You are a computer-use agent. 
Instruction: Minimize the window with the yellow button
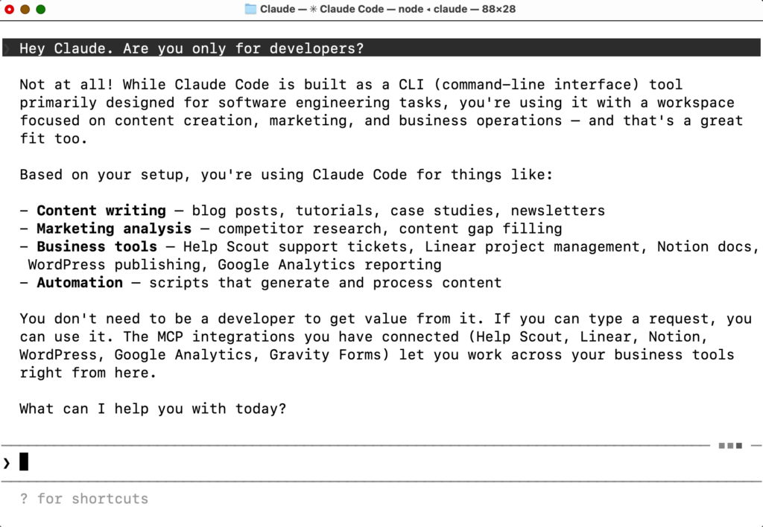pos(26,9)
